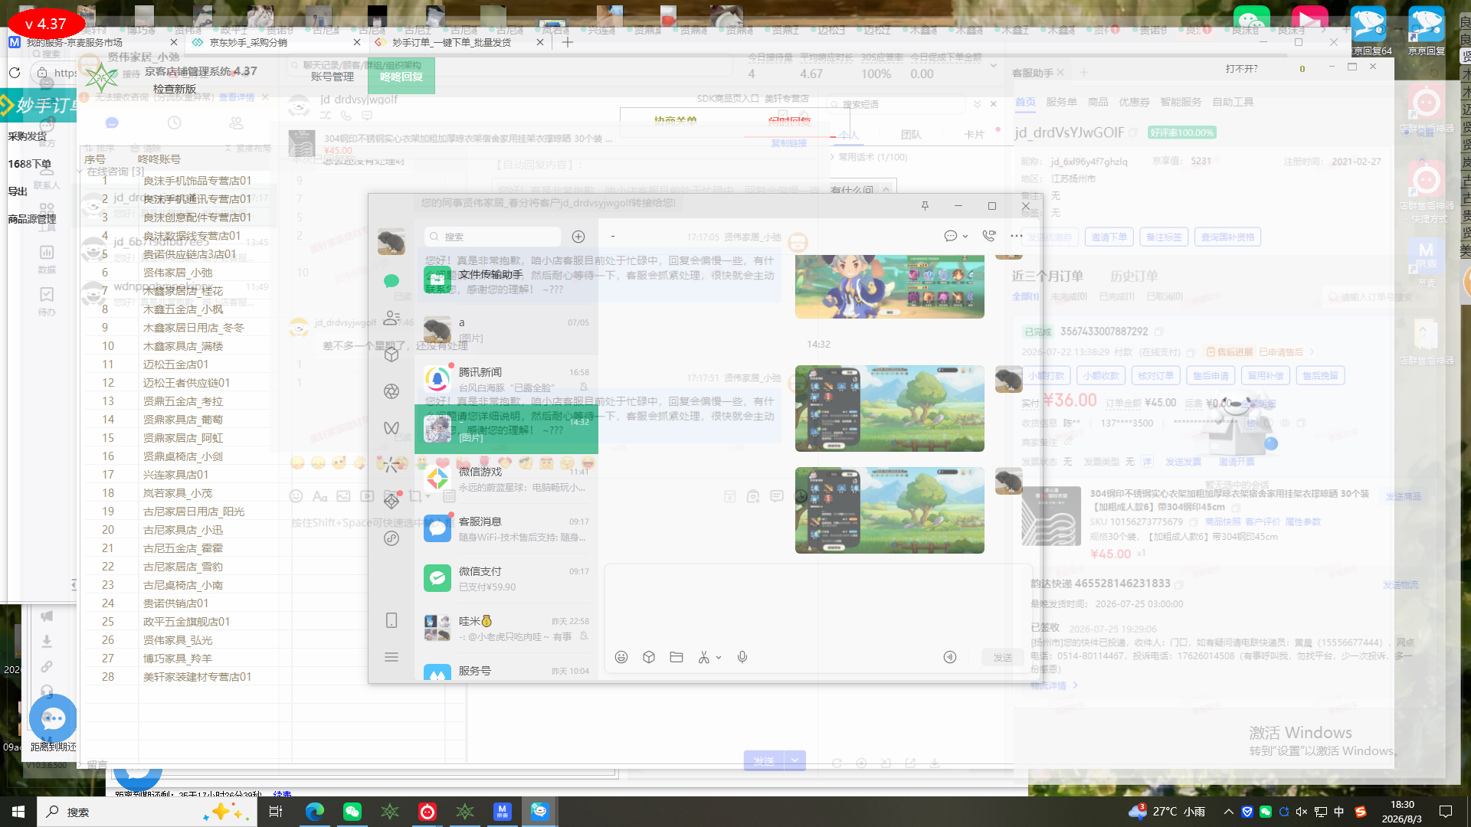The width and height of the screenshot is (1471, 827).
Task: Click the microphone voice input icon in WeChat
Action: coord(742,657)
